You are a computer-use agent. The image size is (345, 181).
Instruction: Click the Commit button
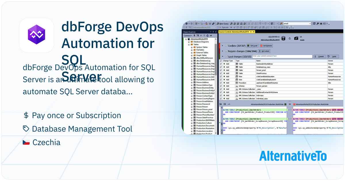point(320,57)
